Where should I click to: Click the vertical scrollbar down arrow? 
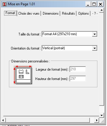coord(101,115)
